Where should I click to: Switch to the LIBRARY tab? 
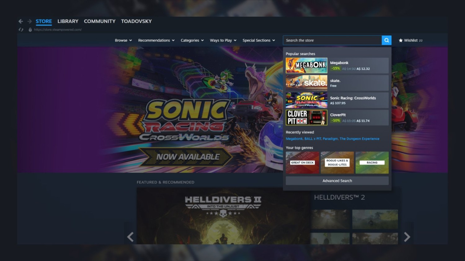[x=68, y=21]
